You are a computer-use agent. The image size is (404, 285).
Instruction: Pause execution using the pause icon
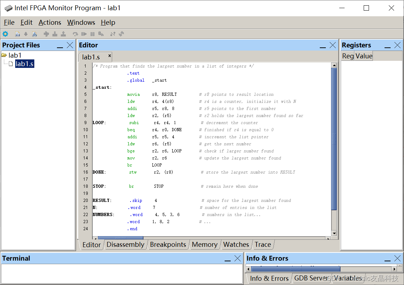[x=92, y=34]
